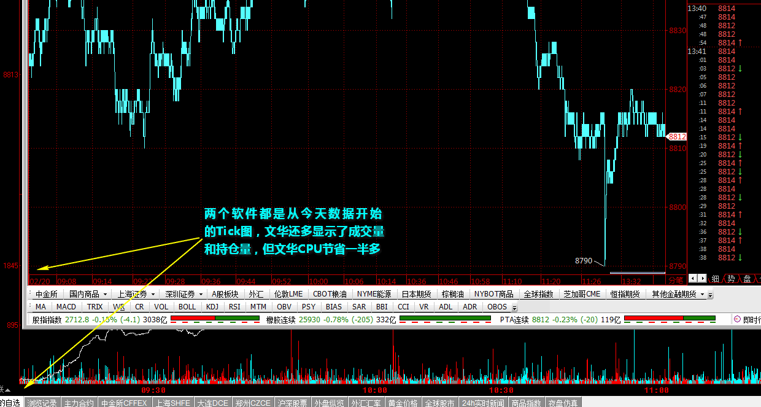Apply the MACD indicator
This screenshot has width=761, height=407.
pyautogui.click(x=66, y=306)
